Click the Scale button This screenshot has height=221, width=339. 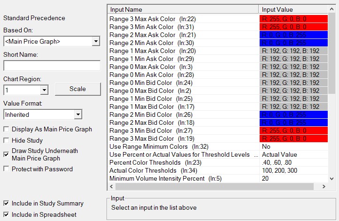pos(77,89)
